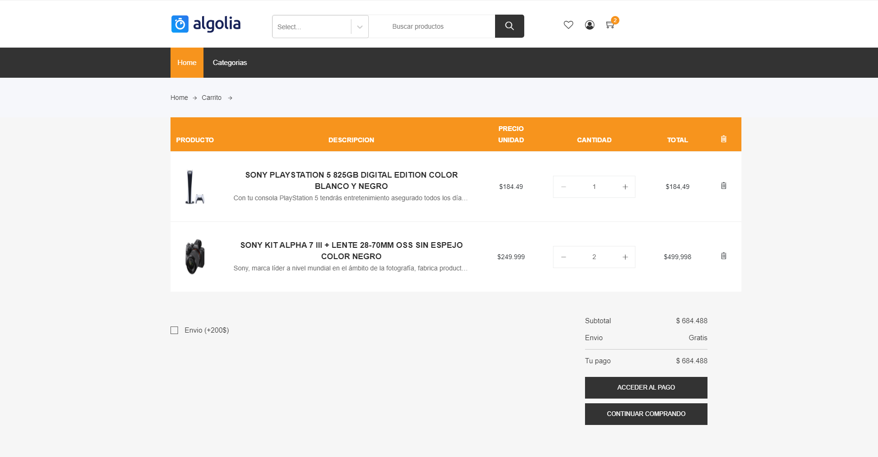The width and height of the screenshot is (878, 457).
Task: Focus the Buscar productos search field
Action: point(432,26)
